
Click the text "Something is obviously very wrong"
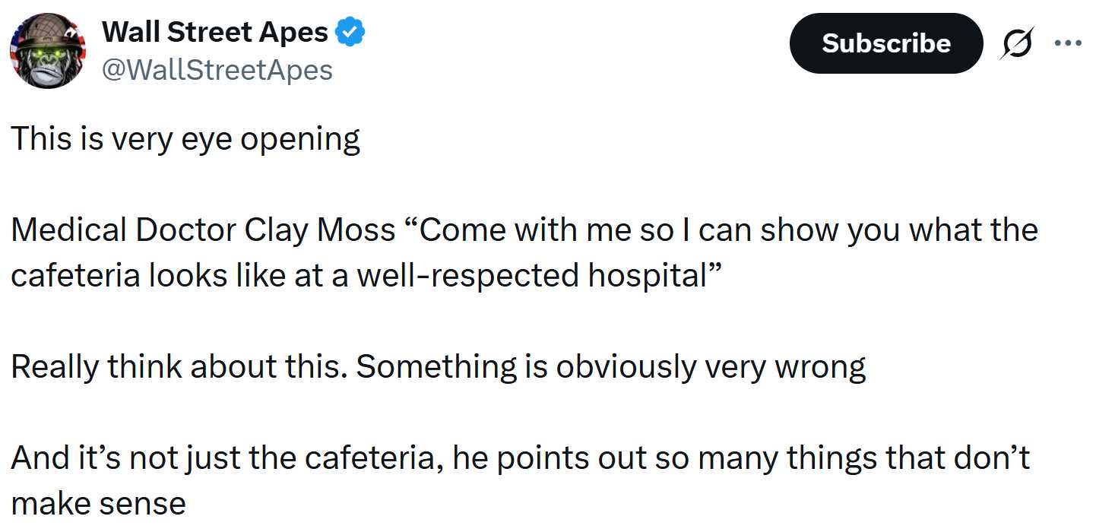point(611,367)
